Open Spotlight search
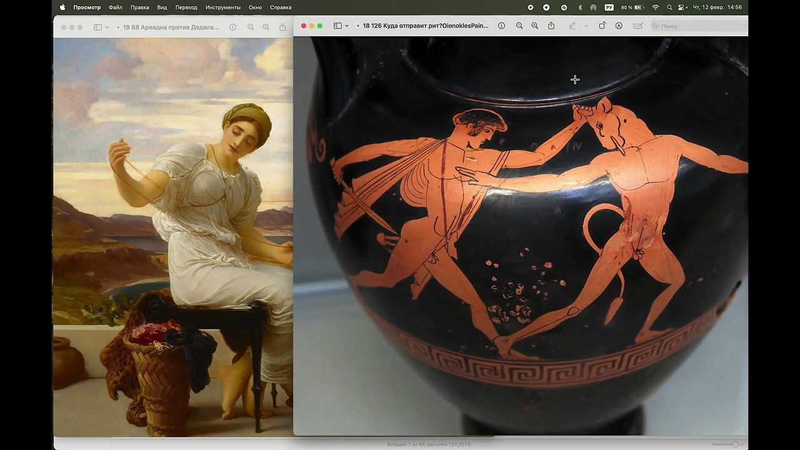 669,7
